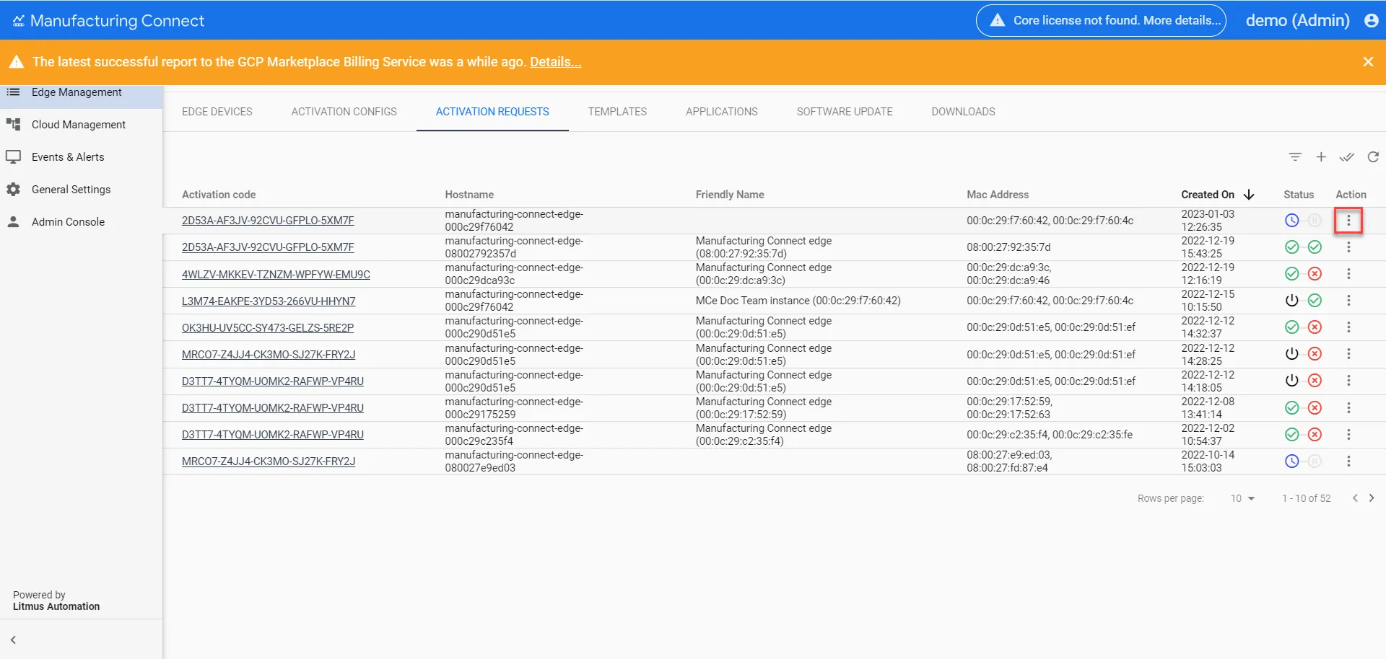Click the double-check approve all icon
The image size is (1386, 659).
(x=1347, y=157)
